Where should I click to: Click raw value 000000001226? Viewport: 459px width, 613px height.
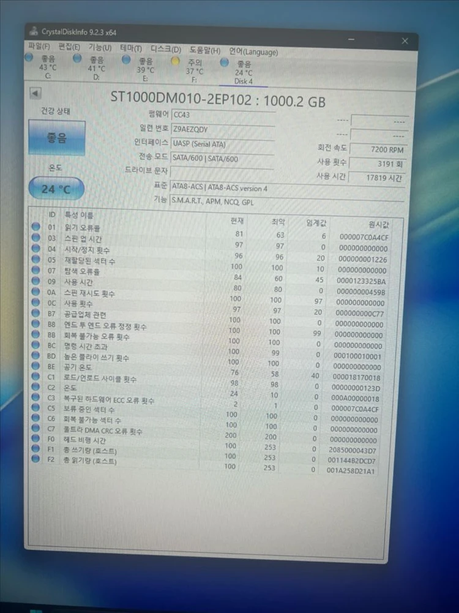(363, 259)
